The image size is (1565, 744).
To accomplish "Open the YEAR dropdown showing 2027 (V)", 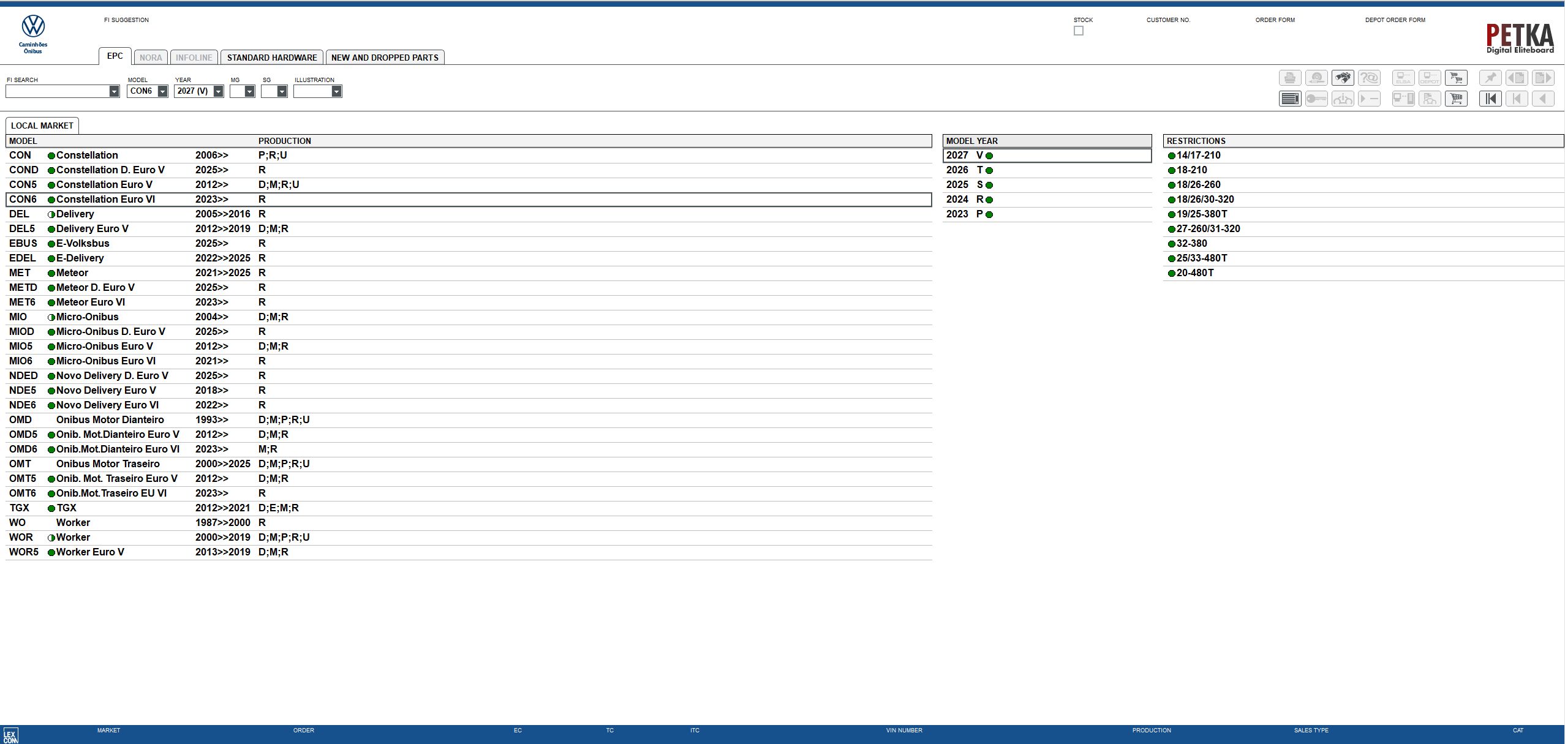I will point(218,91).
